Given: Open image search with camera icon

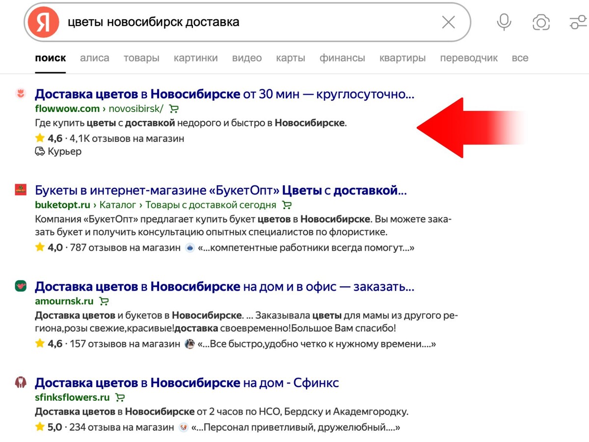Looking at the screenshot, I should tap(541, 22).
